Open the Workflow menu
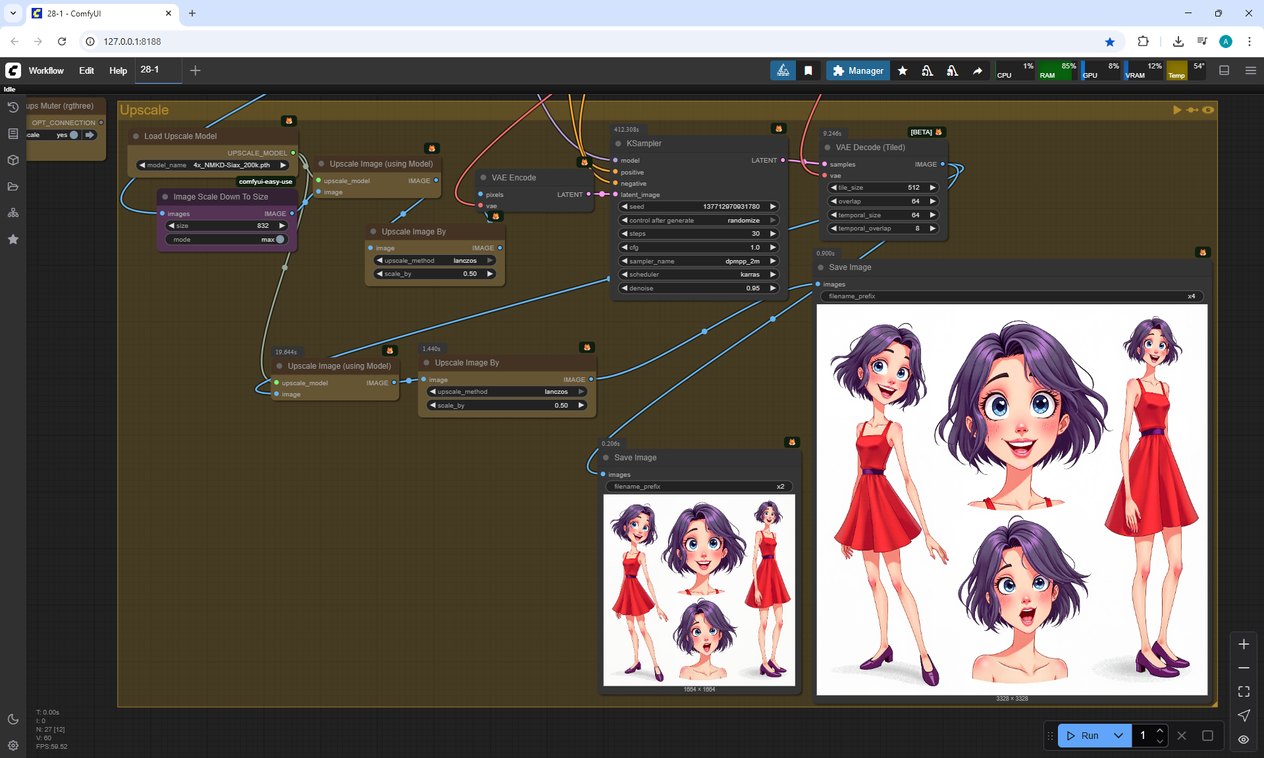Viewport: 1264px width, 758px height. pyautogui.click(x=46, y=70)
